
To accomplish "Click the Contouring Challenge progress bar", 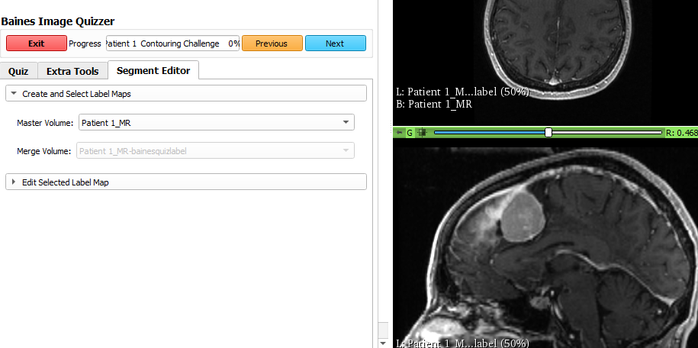I will [172, 43].
